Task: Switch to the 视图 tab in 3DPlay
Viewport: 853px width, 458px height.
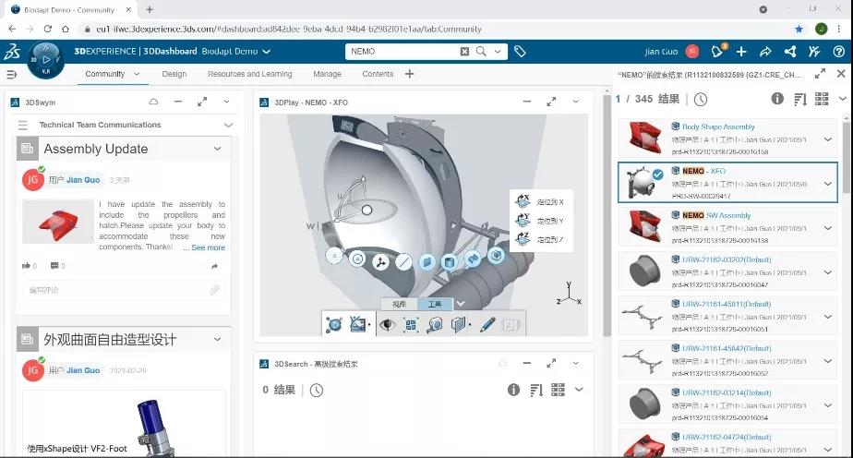Action: tap(399, 304)
